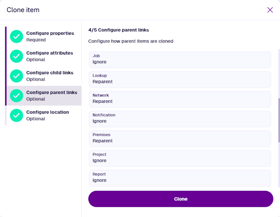Open the Network clone option dropdown
Viewport: 280px width, 217px height.
[180, 99]
